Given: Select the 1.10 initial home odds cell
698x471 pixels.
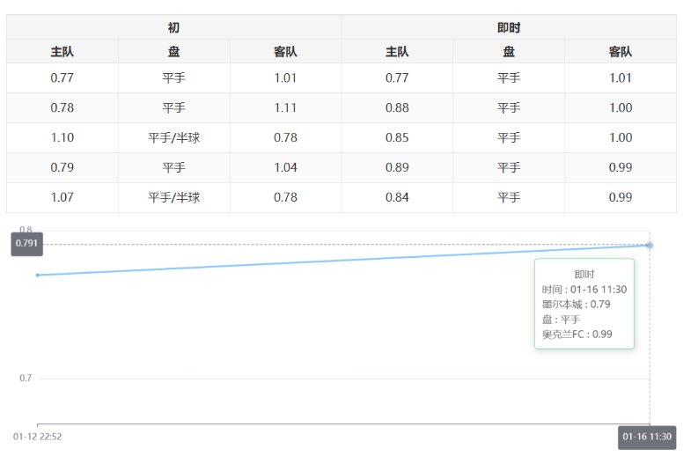Looking at the screenshot, I should [x=62, y=138].
